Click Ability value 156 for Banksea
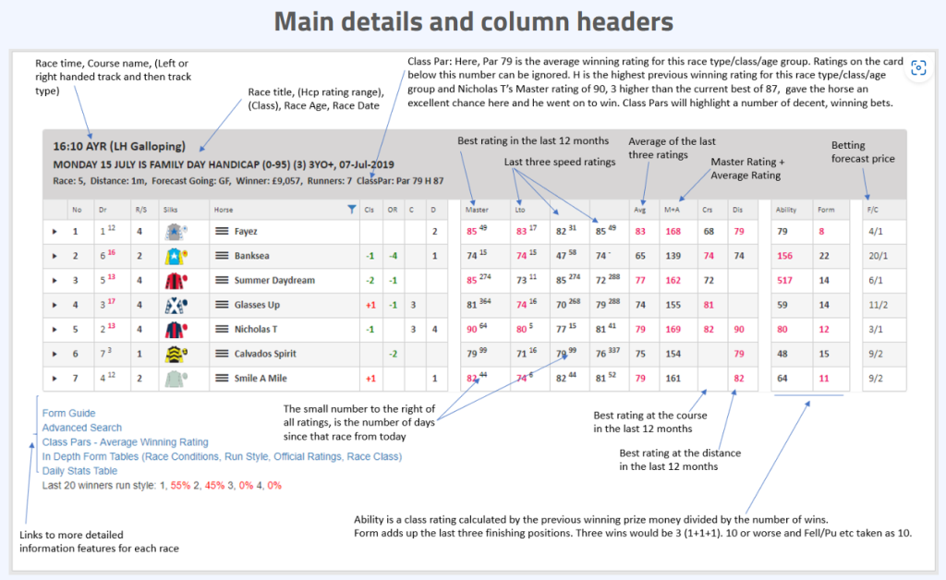This screenshot has height=580, width=946. click(x=785, y=256)
